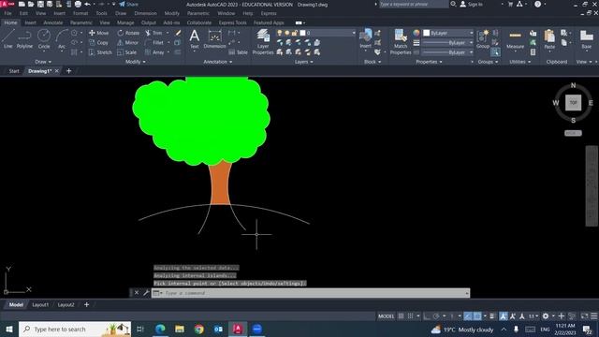Open the Dimension menu
599x337 pixels.
[145, 13]
